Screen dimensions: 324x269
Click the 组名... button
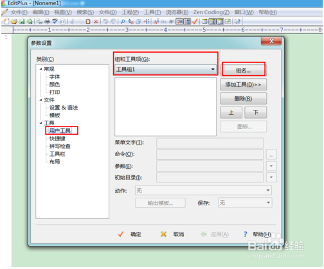pos(244,71)
